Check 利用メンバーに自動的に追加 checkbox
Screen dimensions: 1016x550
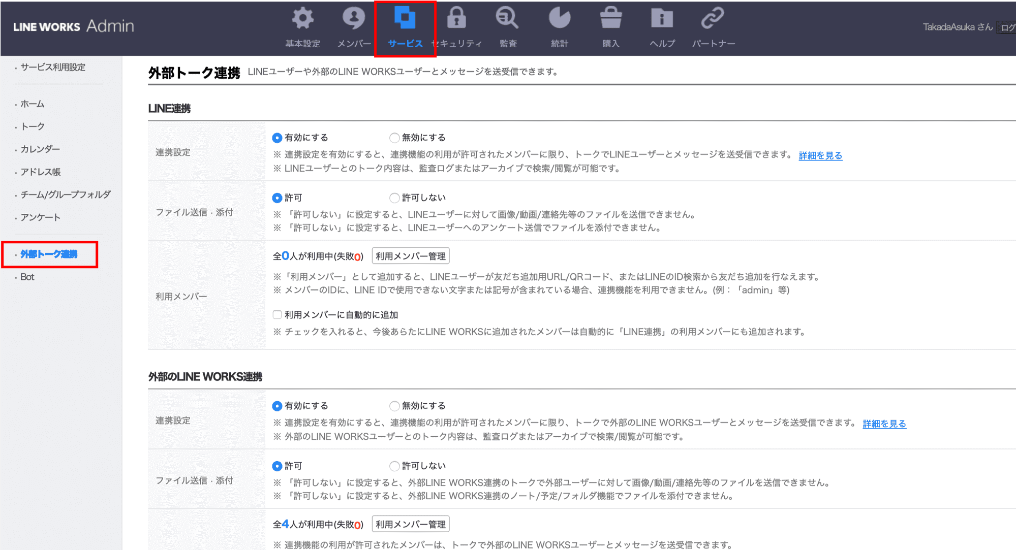pos(278,315)
